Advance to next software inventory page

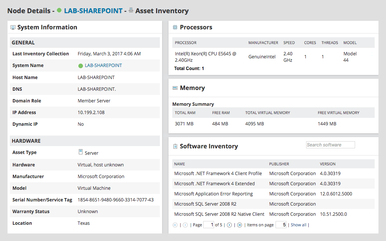(x=230, y=225)
